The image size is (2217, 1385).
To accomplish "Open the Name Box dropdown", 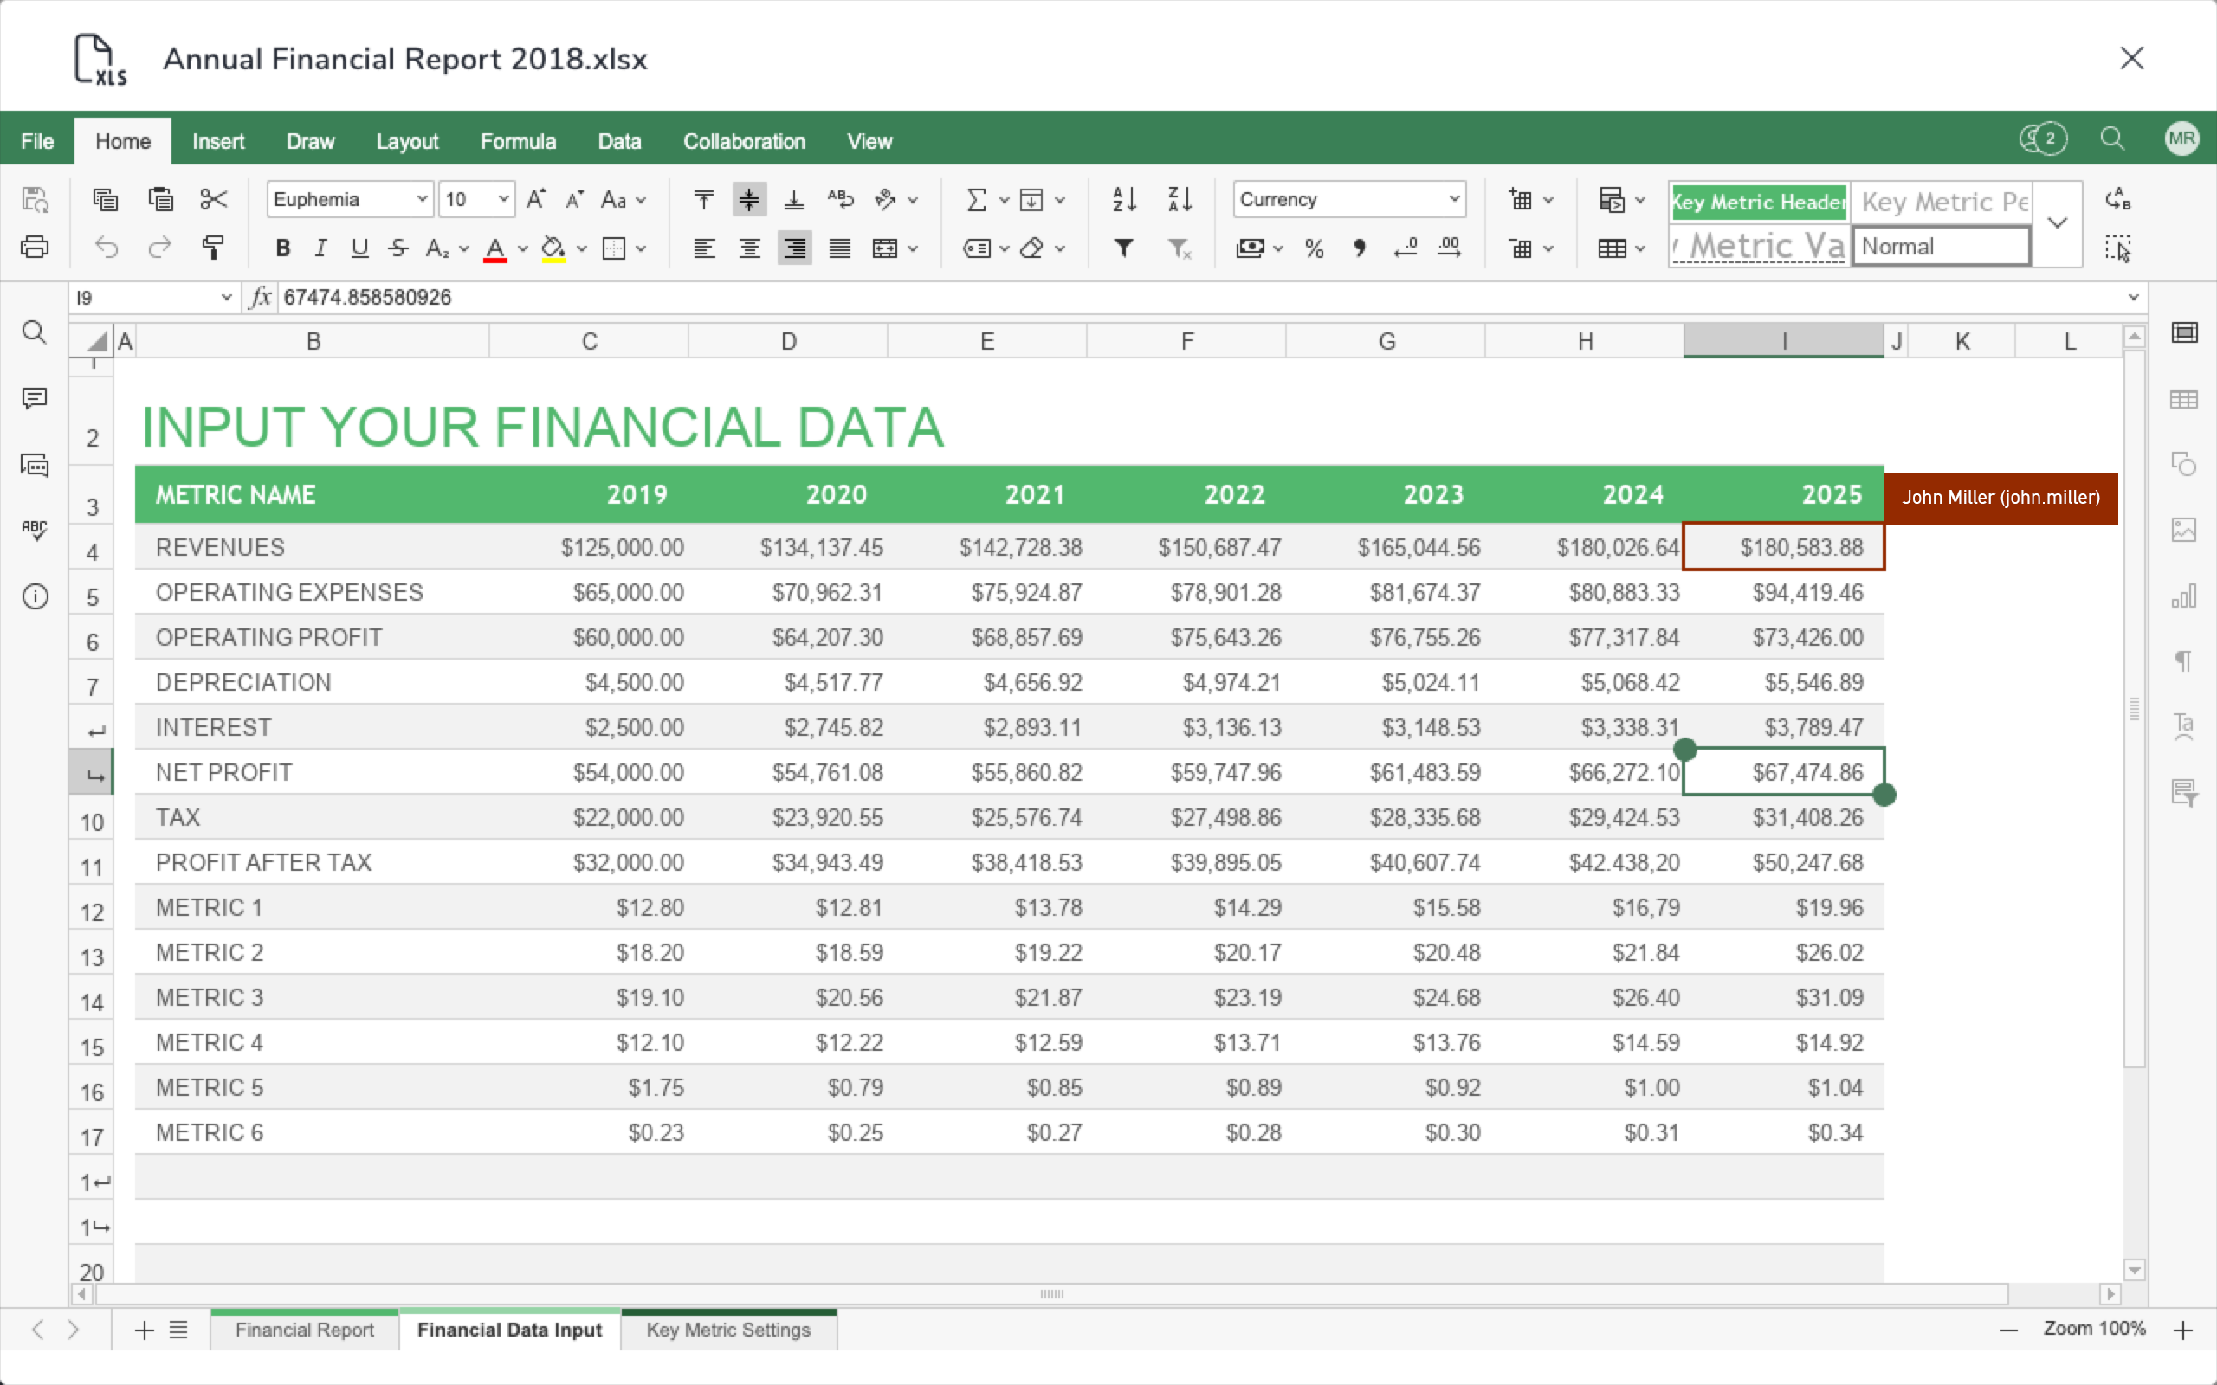I will [227, 297].
